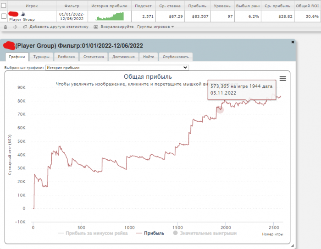Click the trash delete icon

[6, 27]
